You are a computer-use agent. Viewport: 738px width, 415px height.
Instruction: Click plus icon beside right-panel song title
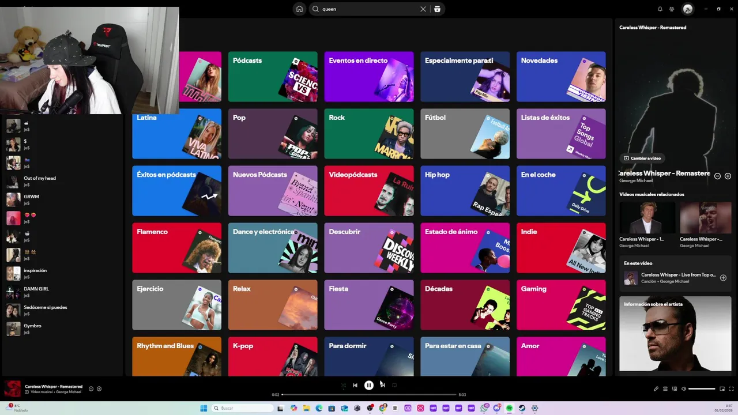728,176
